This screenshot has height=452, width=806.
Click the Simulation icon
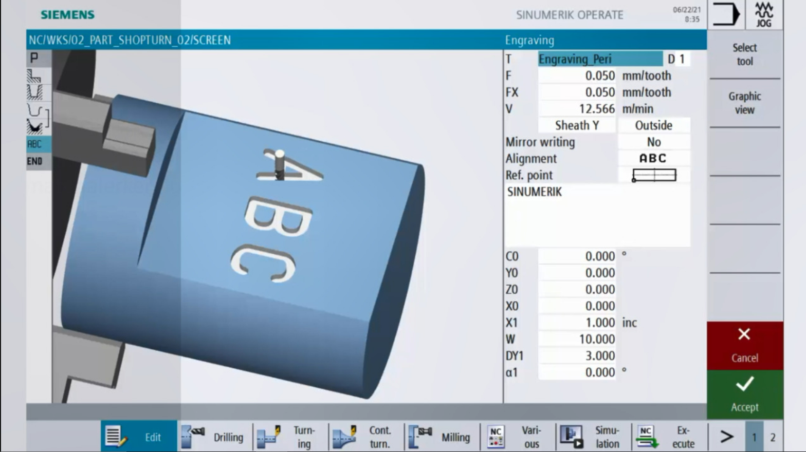[571, 437]
